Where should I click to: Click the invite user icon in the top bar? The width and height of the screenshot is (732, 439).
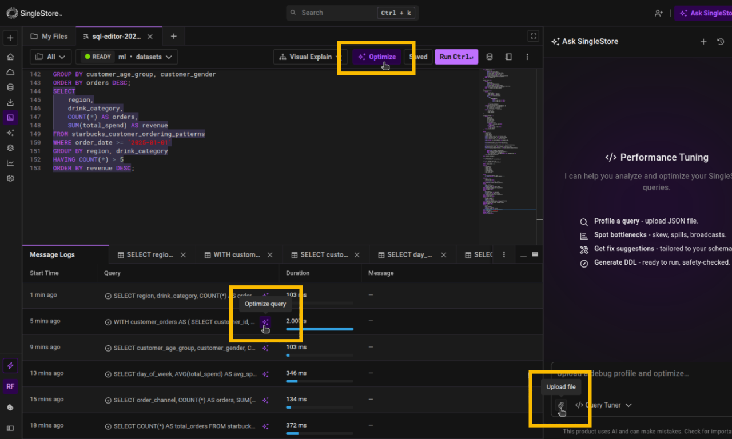point(659,13)
